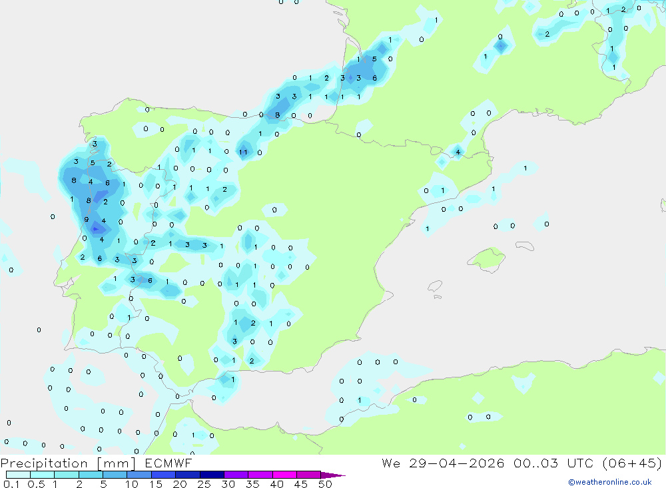Click the 0.5–1 mm legend color box
The height and width of the screenshot is (488, 666).
[x=43, y=475]
